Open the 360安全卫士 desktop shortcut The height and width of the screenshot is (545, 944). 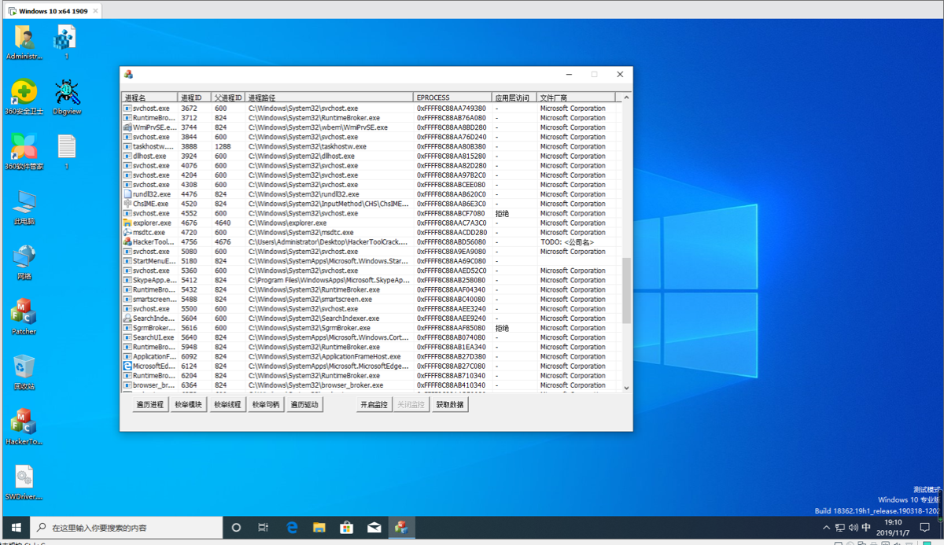24,98
